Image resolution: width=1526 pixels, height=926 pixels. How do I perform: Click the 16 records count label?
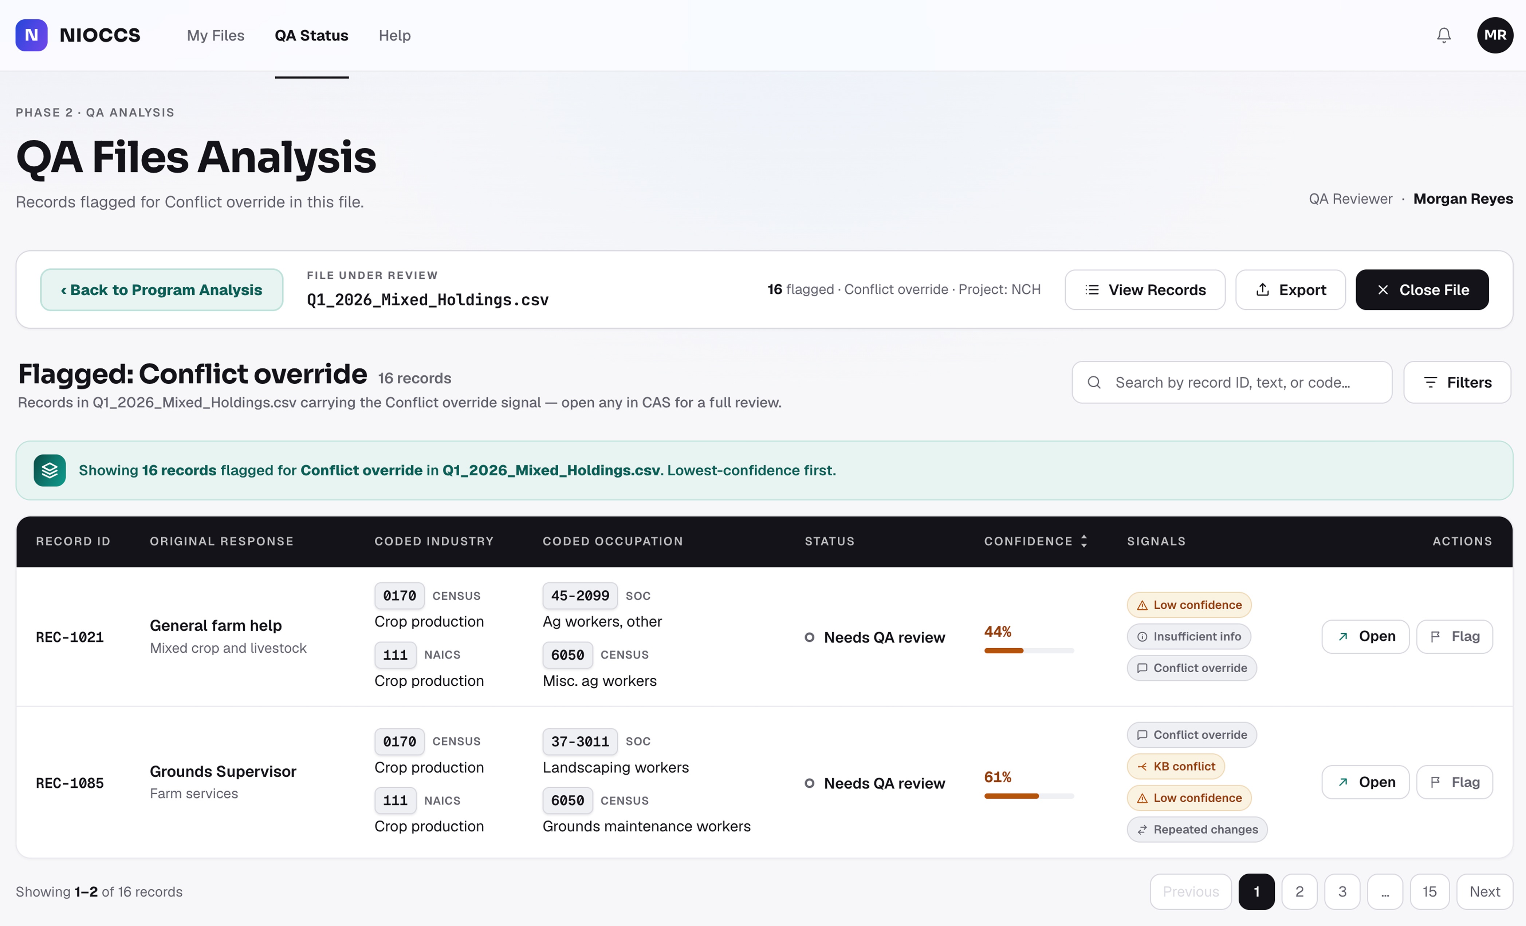pos(414,378)
